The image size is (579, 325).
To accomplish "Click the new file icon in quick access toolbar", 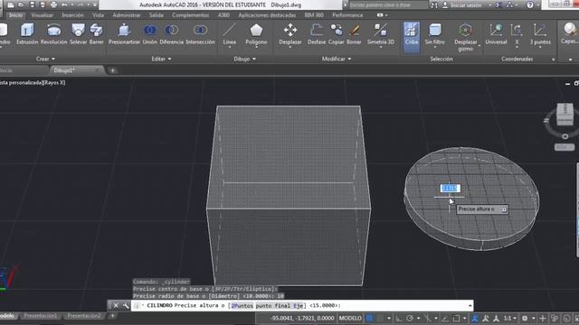I will [x=11, y=5].
